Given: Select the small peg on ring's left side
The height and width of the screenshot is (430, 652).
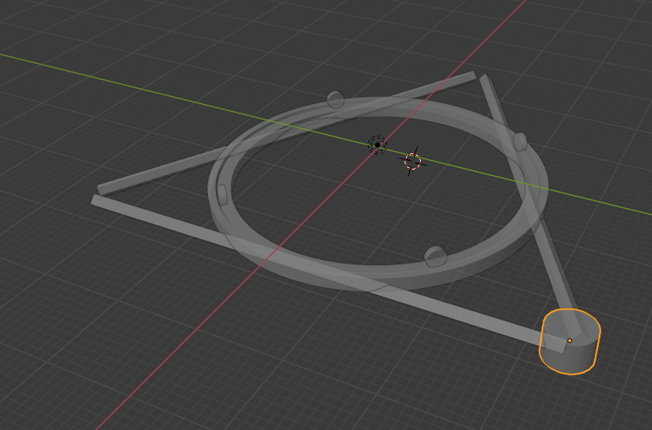Looking at the screenshot, I should pyautogui.click(x=222, y=194).
